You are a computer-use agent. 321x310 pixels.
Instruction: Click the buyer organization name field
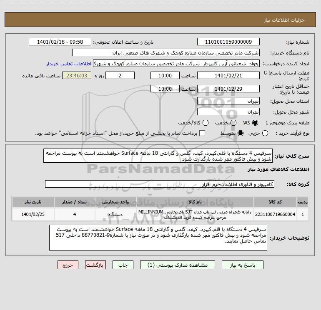(x=166, y=53)
